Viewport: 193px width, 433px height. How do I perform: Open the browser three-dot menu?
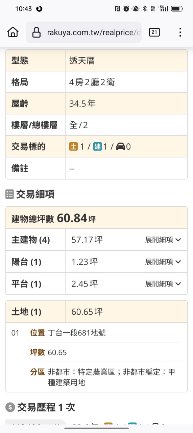[180, 32]
